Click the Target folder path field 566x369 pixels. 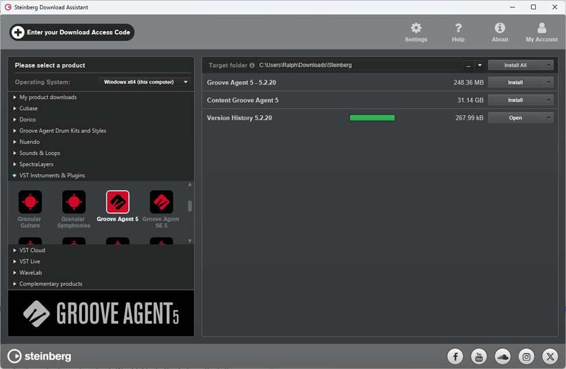click(359, 66)
